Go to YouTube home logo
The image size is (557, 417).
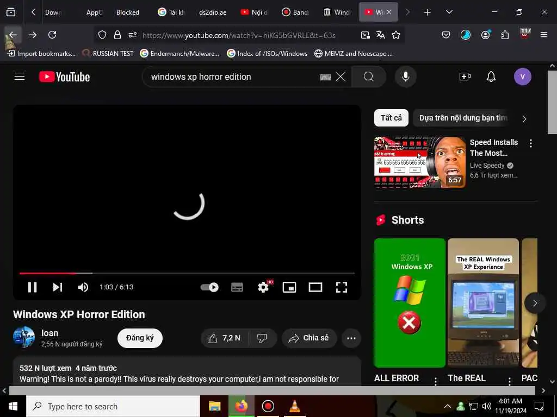[x=64, y=77]
